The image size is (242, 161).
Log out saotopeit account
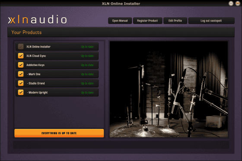[211, 21]
